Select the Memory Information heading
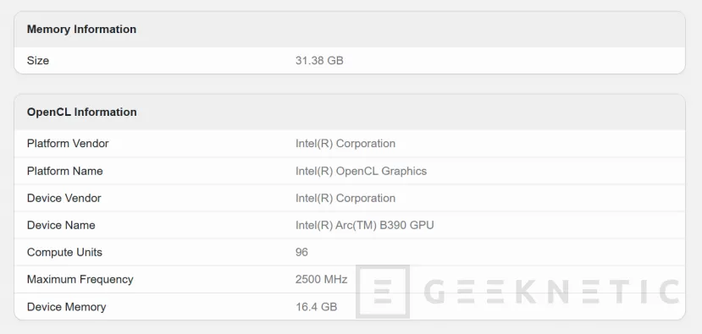This screenshot has height=334, width=702. point(81,29)
